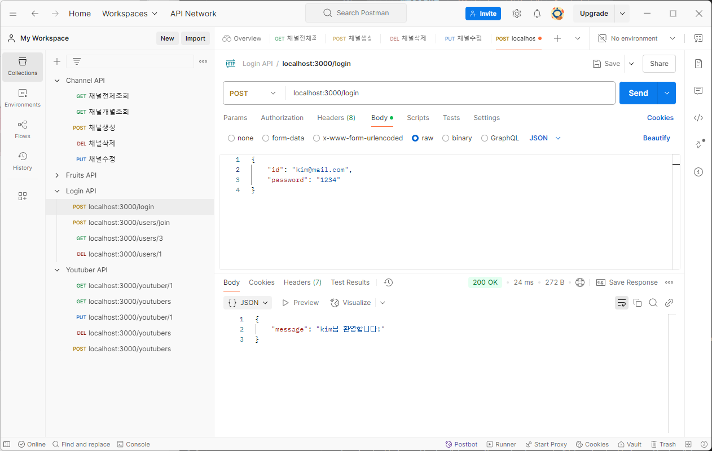The height and width of the screenshot is (451, 712).
Task: Expand the Fruits API collection
Action: (57, 175)
